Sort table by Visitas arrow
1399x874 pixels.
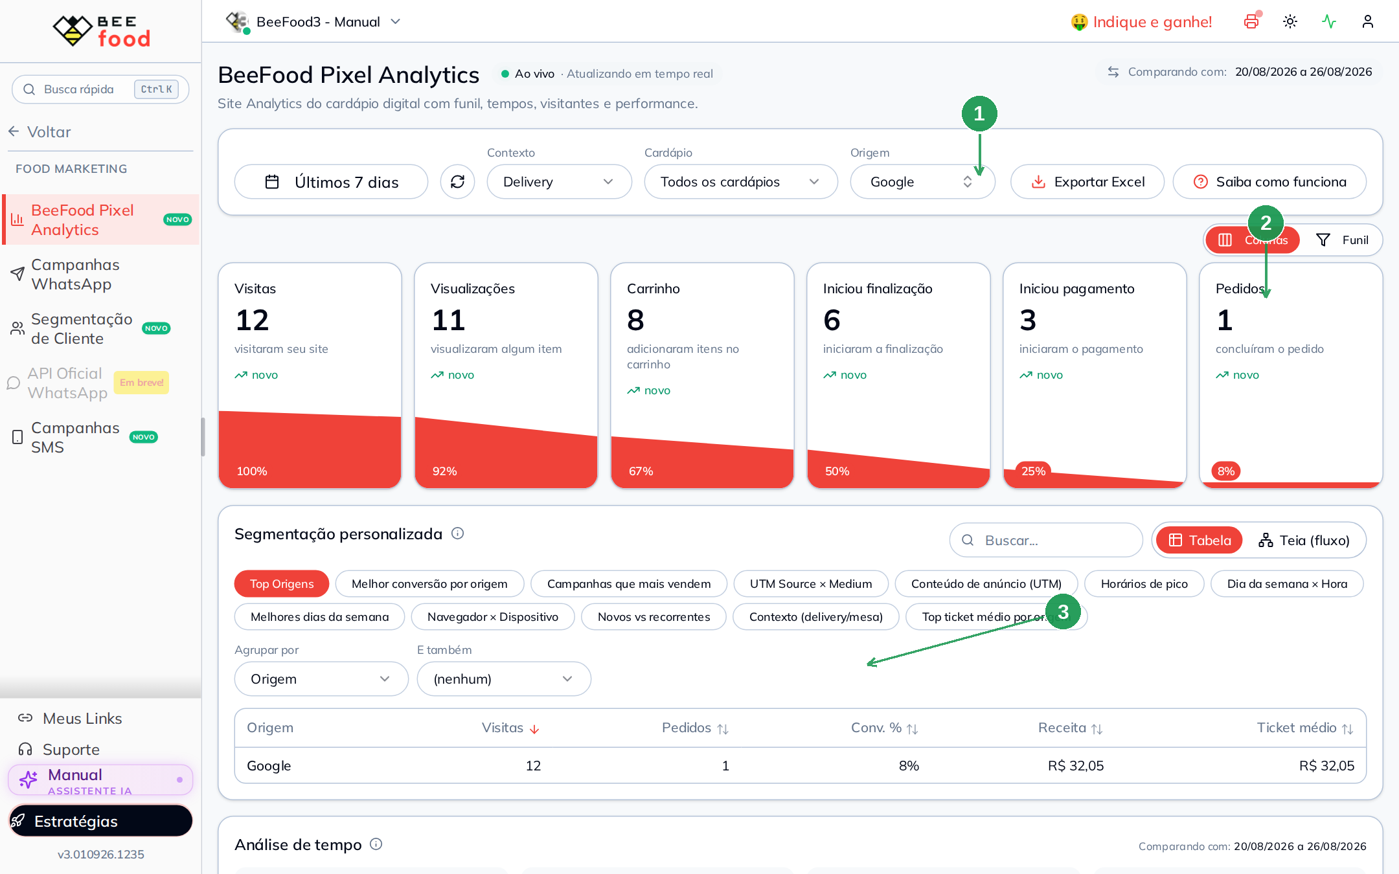[534, 729]
